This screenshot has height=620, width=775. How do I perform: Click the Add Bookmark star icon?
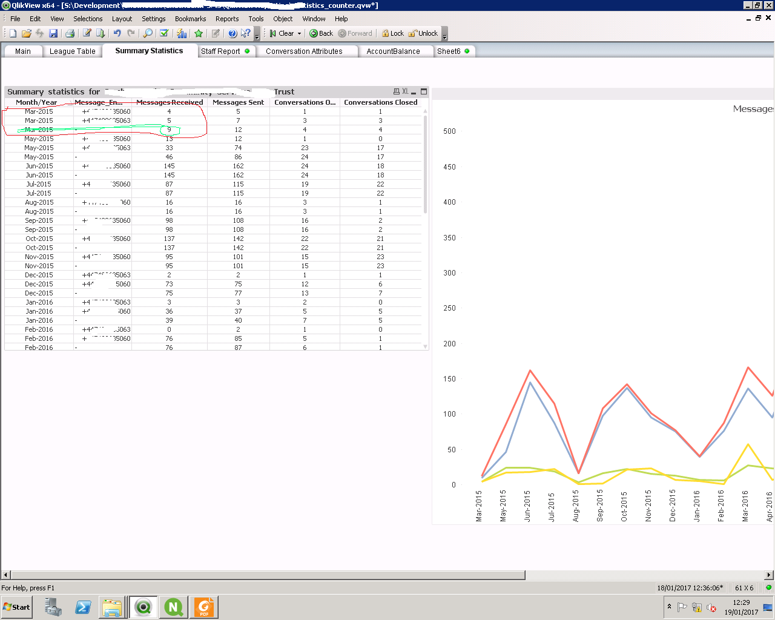(199, 33)
